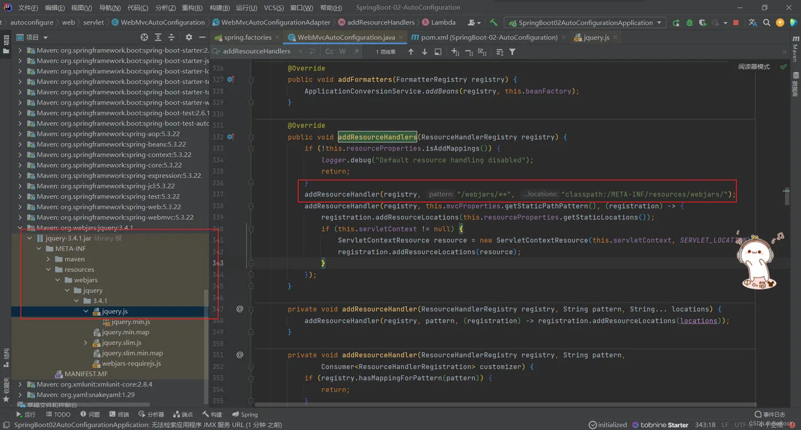Viewport: 801px width, 430px height.
Task: Expand Maven: org.yaml:snakeyaml:1.29 library
Action: tap(21, 395)
